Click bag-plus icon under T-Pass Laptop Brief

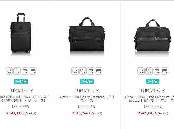pyautogui.click(x=157, y=71)
